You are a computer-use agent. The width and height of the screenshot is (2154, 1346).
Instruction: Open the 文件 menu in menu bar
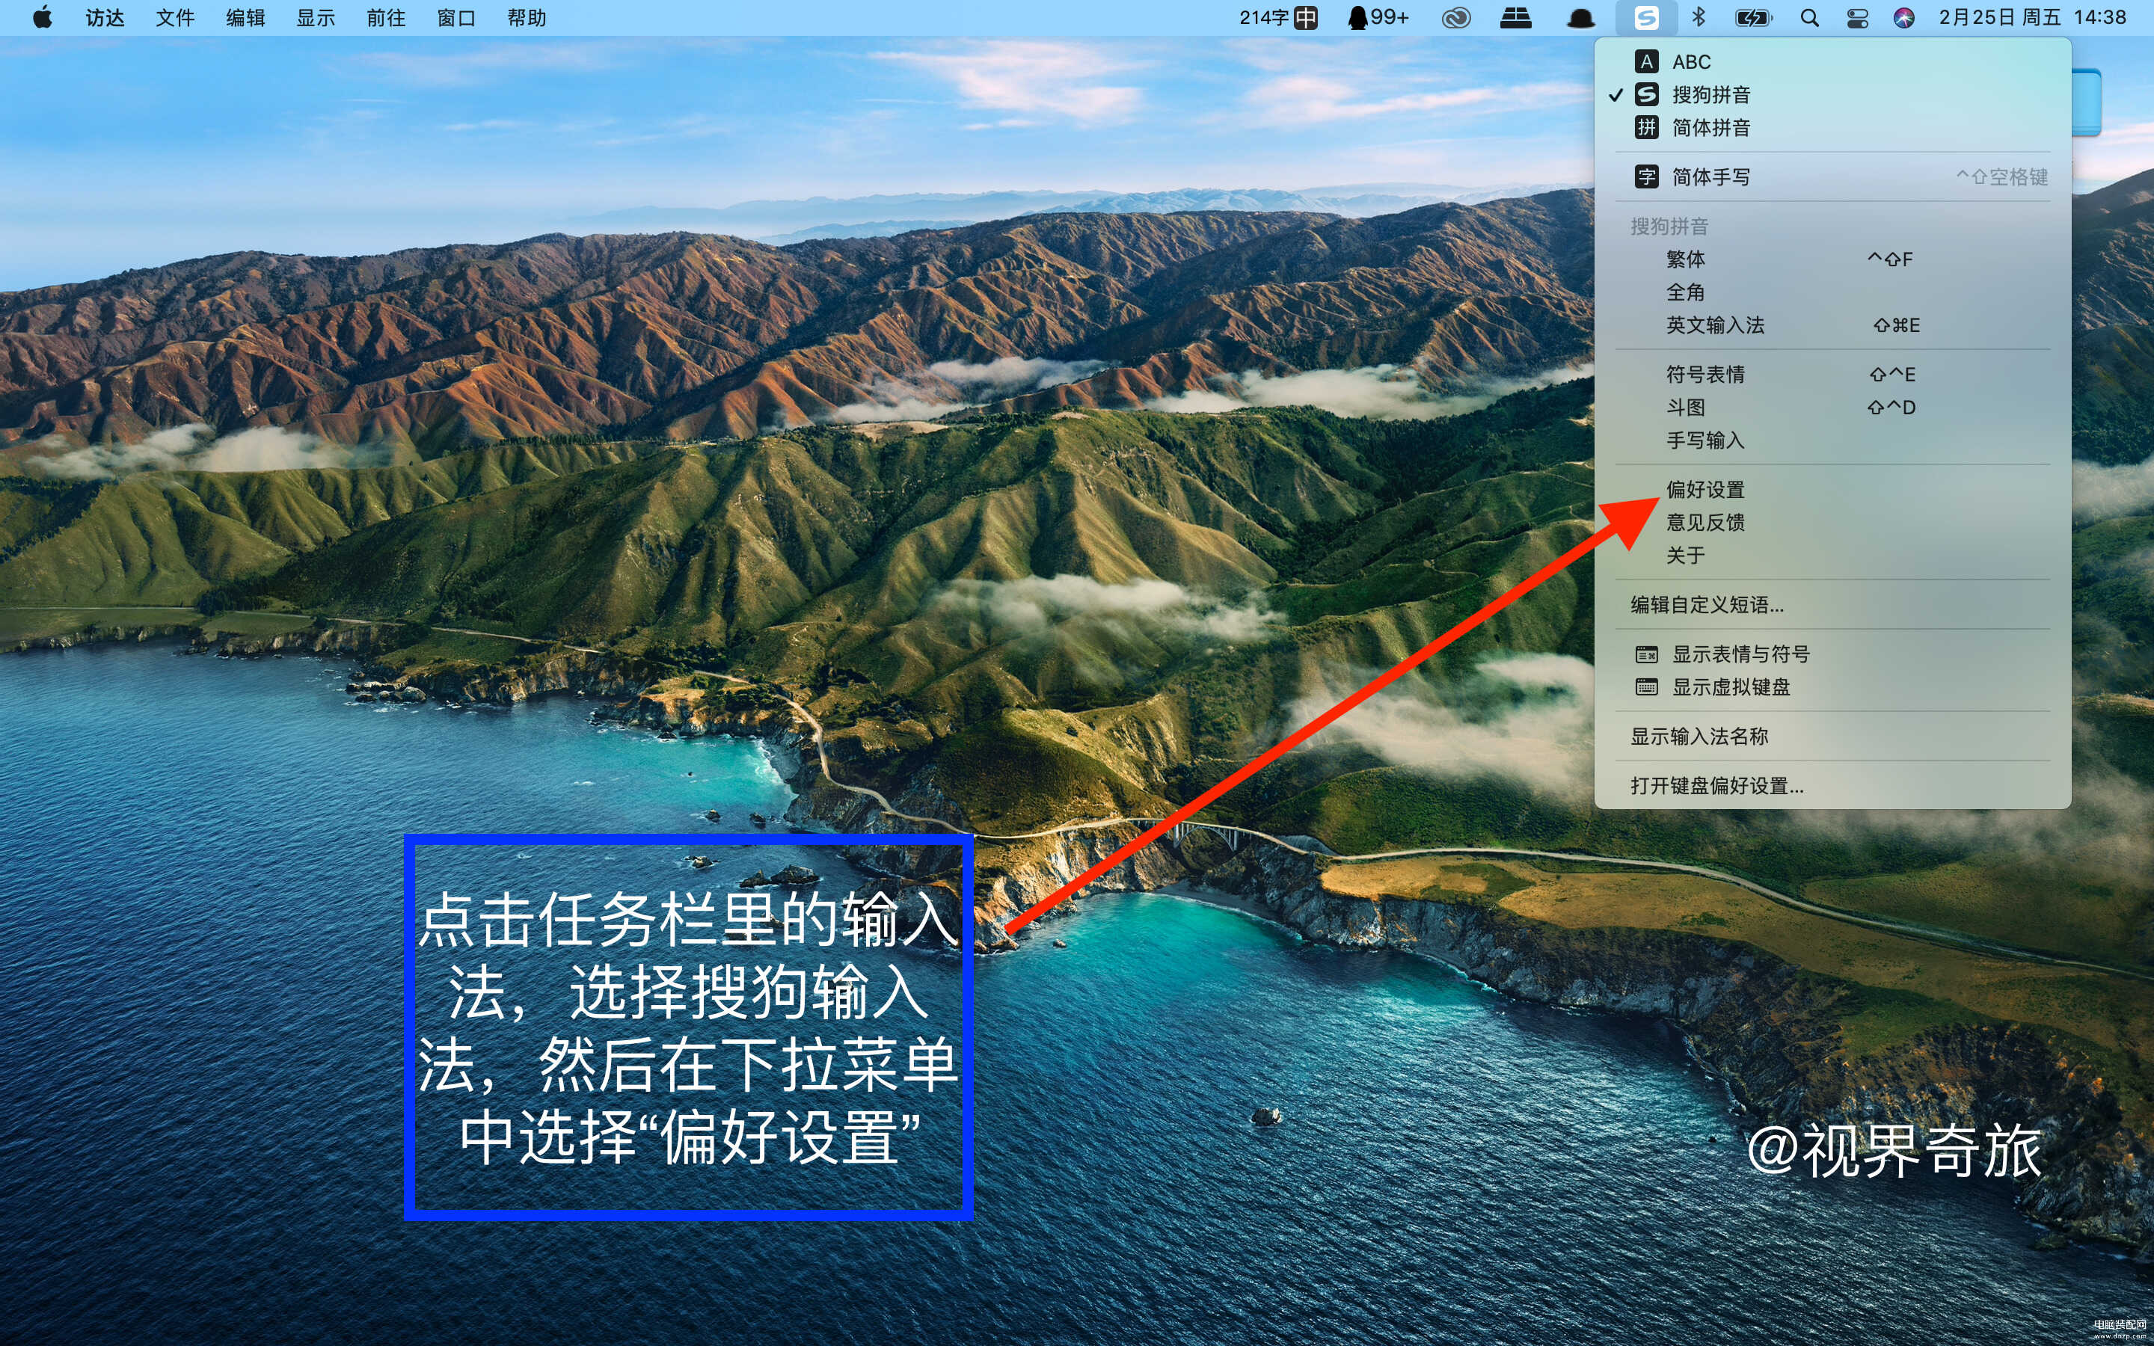tap(174, 18)
